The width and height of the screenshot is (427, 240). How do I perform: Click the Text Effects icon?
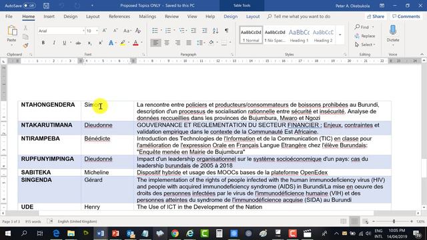pos(111,43)
